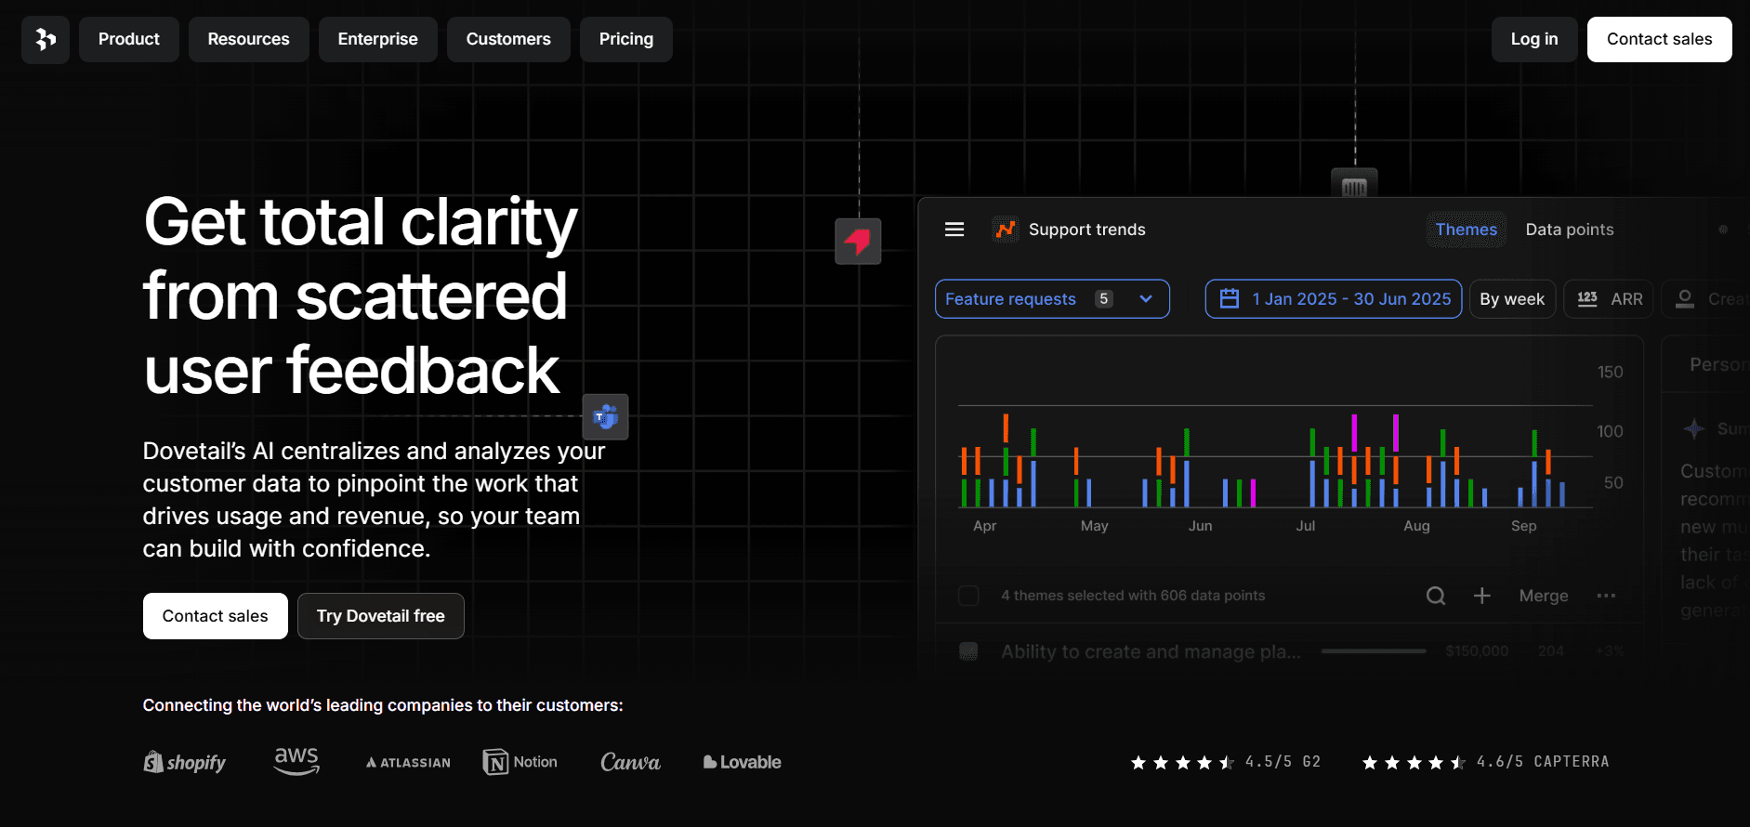Click the 4.6/5 Capterra star rating
Screen dimensions: 1750x827
pyautogui.click(x=1485, y=762)
